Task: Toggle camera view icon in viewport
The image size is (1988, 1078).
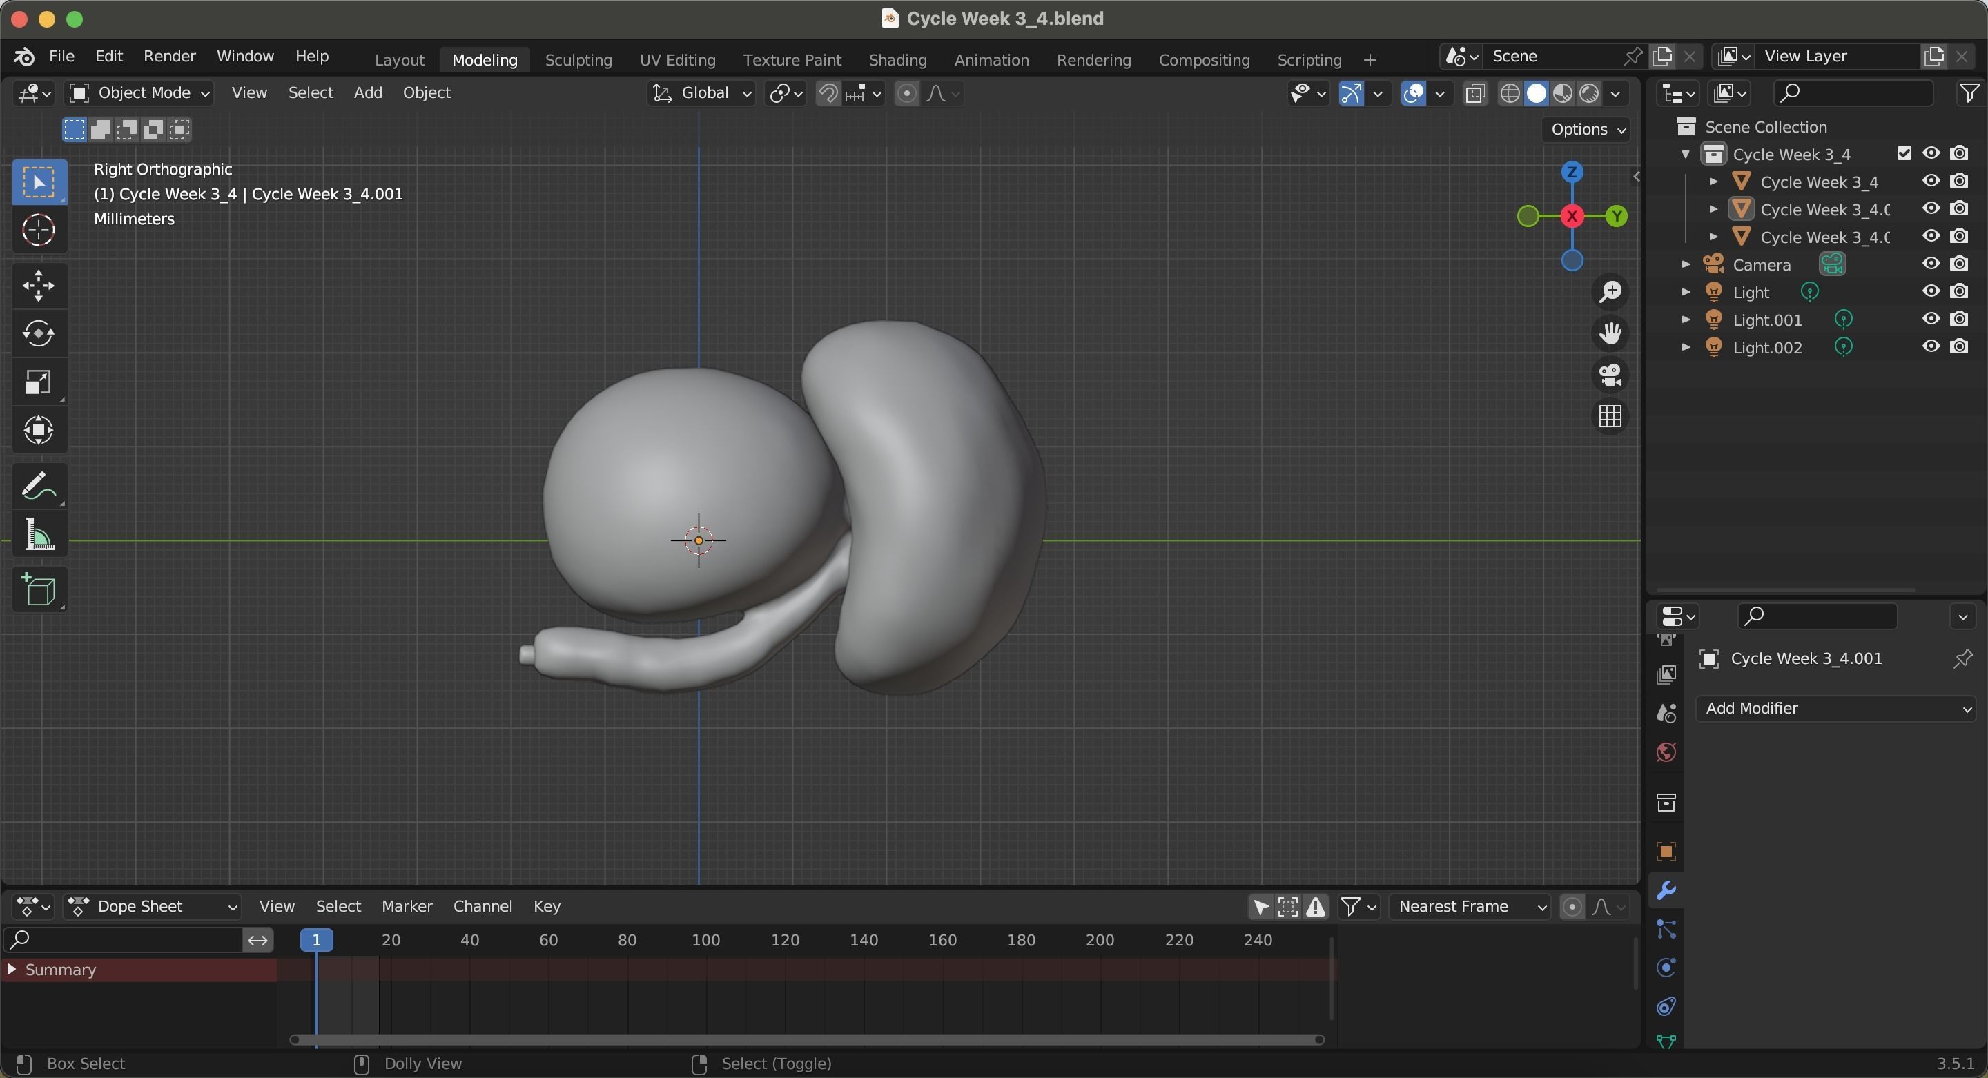Action: (1610, 375)
